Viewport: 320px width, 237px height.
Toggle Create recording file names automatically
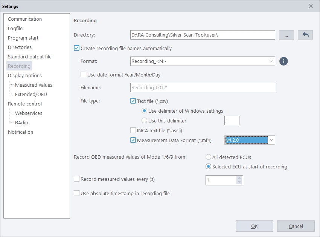pyautogui.click(x=77, y=48)
